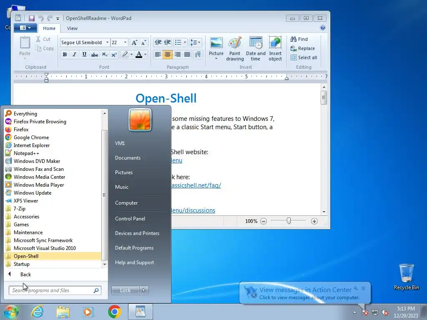Screen dimensions: 427x320
Task: Toggle bold formatting in WordPad
Action: (x=65, y=55)
